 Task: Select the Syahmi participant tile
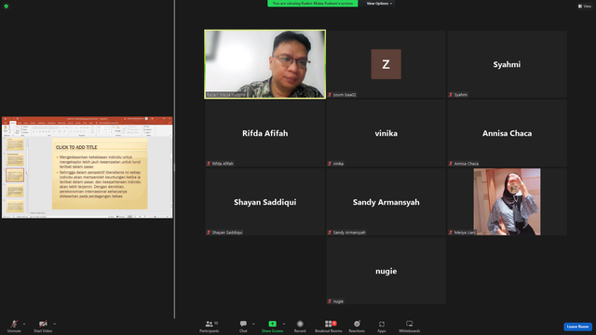(x=507, y=64)
